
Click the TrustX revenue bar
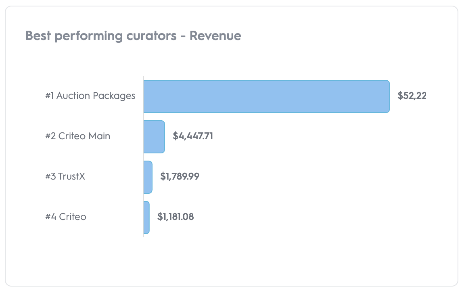pos(148,177)
